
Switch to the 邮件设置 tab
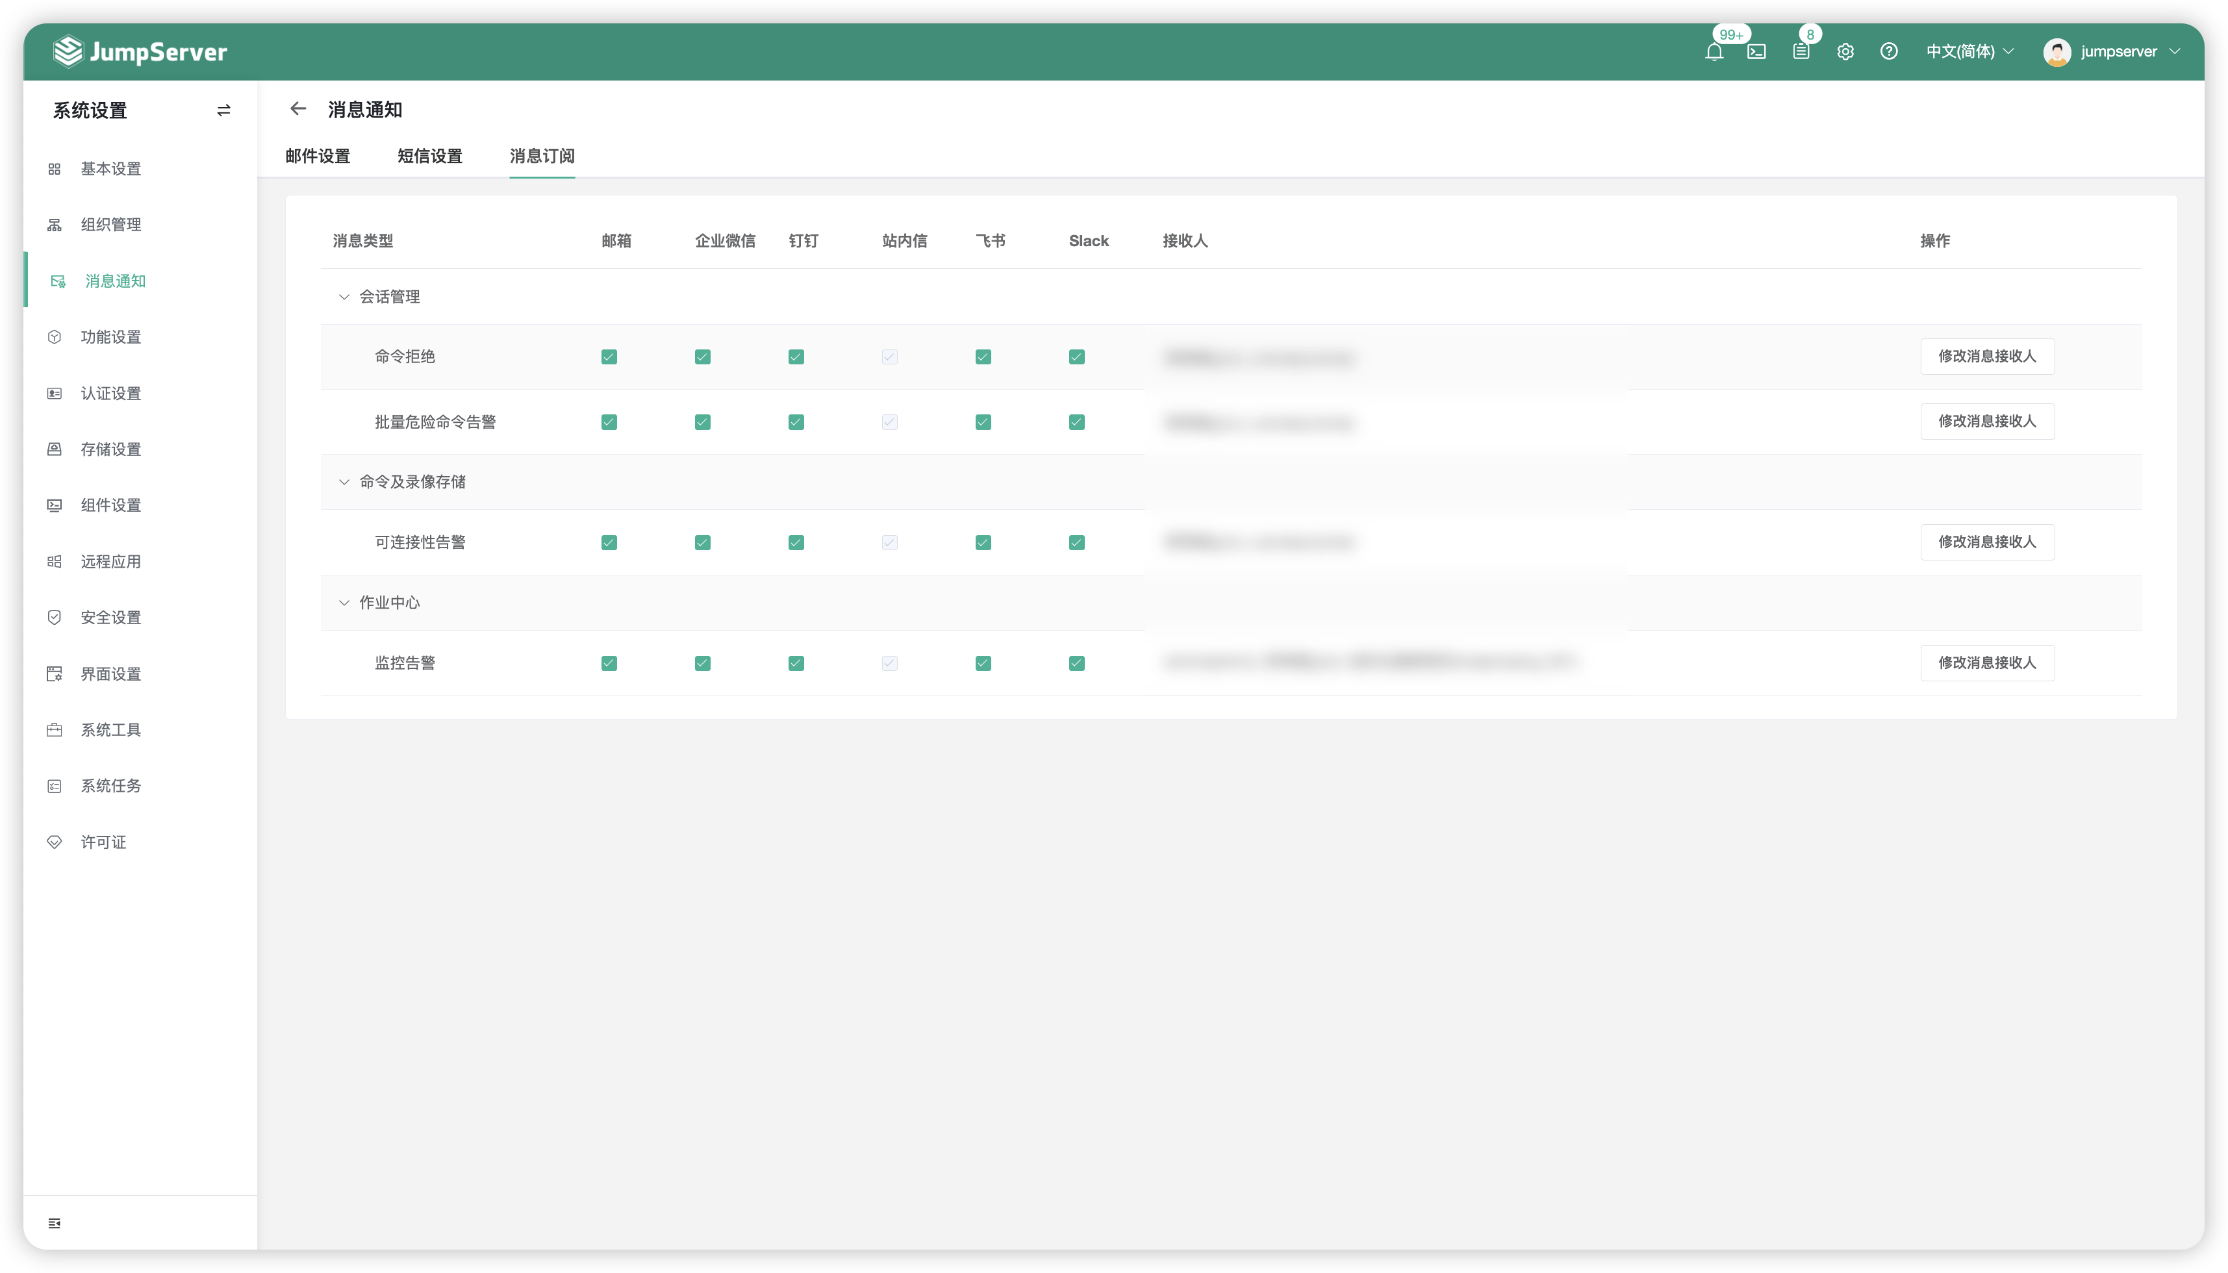pyautogui.click(x=318, y=157)
